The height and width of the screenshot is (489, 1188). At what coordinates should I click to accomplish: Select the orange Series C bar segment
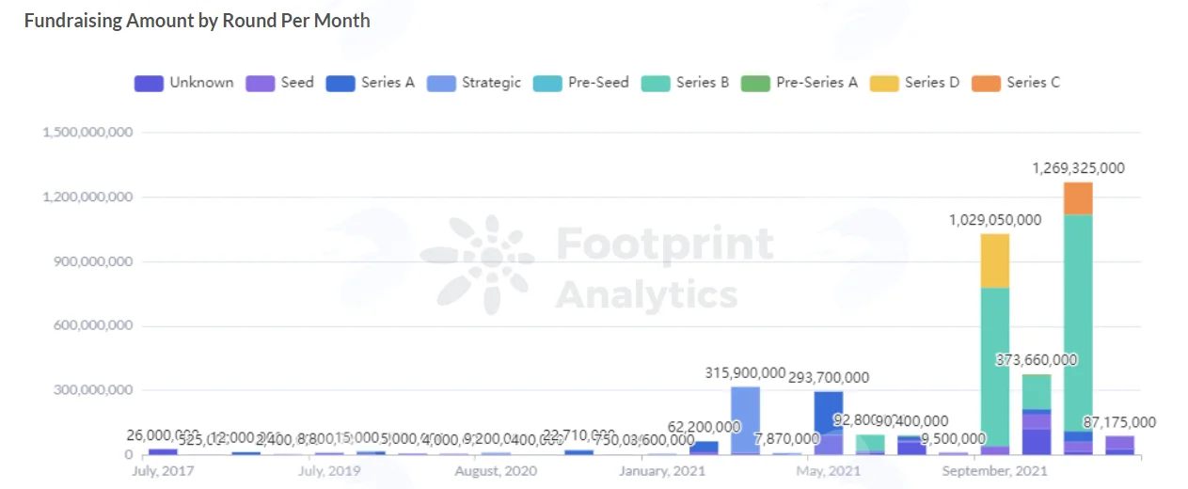pos(1078,198)
